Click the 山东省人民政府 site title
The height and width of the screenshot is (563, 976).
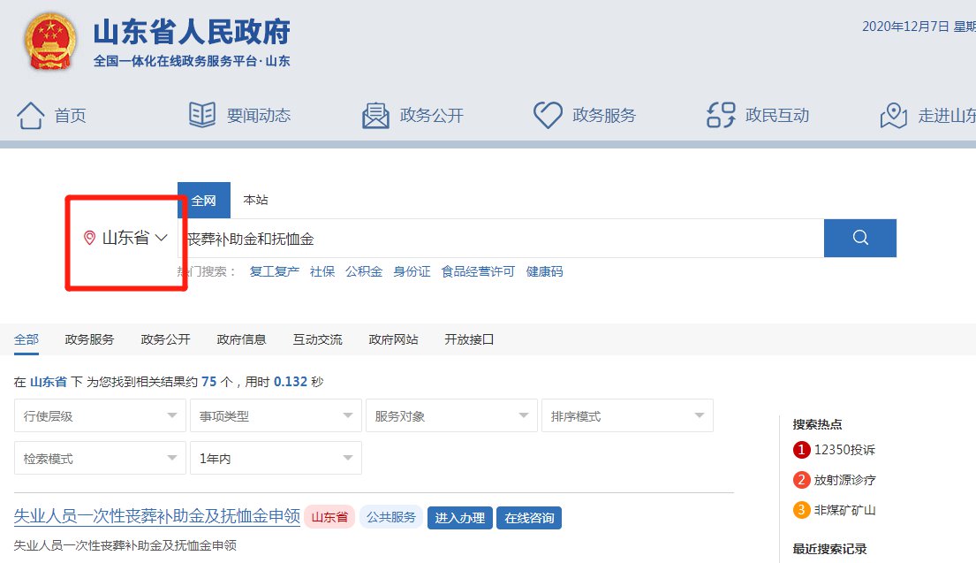(x=192, y=32)
